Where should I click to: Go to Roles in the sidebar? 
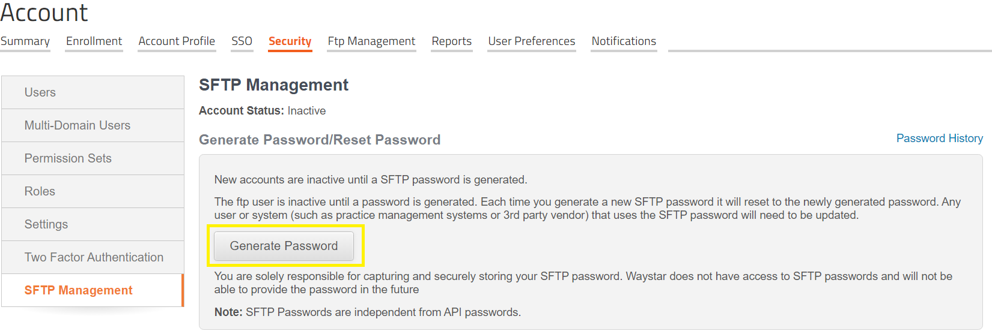click(40, 191)
